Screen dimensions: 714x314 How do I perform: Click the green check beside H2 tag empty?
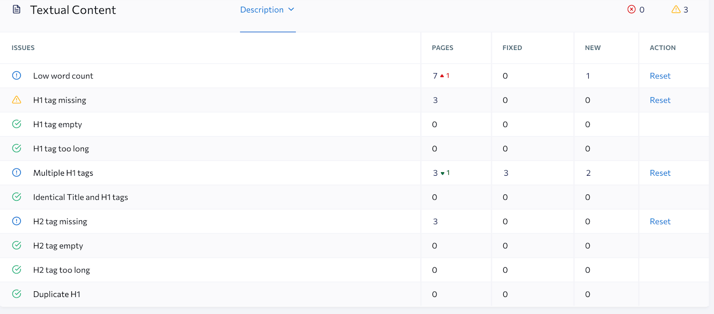pos(17,245)
